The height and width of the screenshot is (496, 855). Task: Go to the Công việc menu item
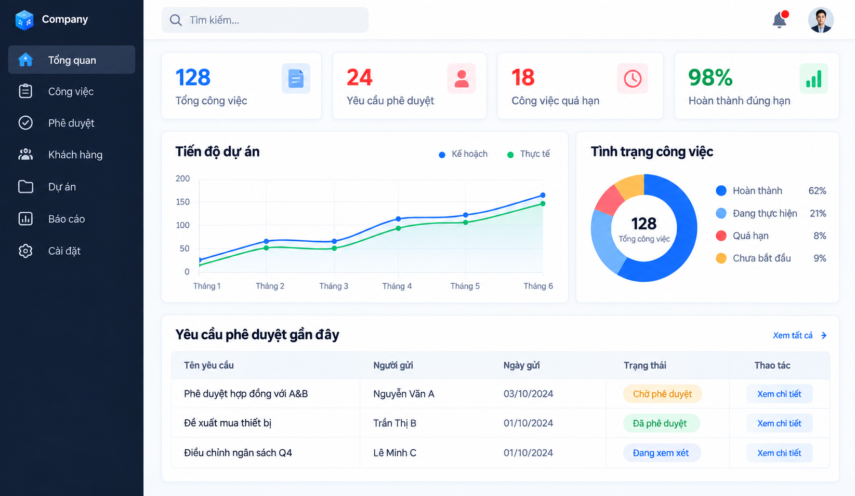click(72, 91)
